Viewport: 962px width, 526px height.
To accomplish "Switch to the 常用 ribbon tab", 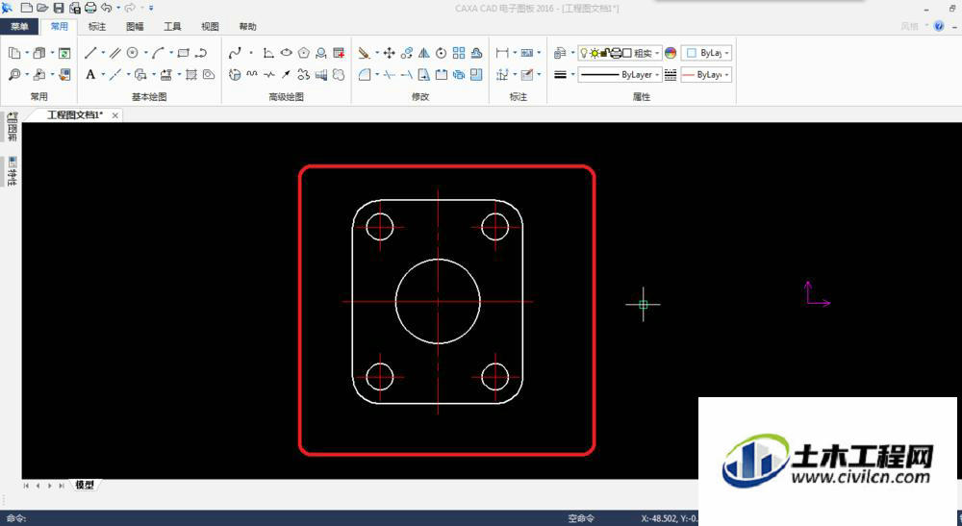I will pyautogui.click(x=60, y=26).
